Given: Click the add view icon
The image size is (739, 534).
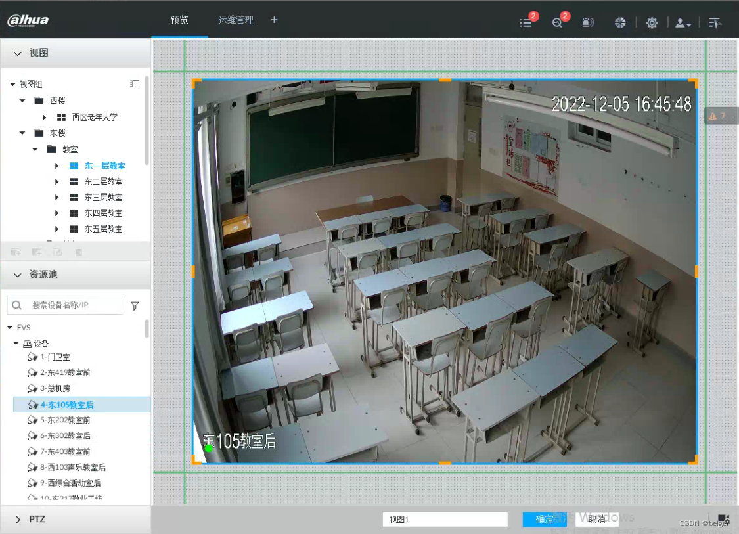Looking at the screenshot, I should click(x=37, y=252).
